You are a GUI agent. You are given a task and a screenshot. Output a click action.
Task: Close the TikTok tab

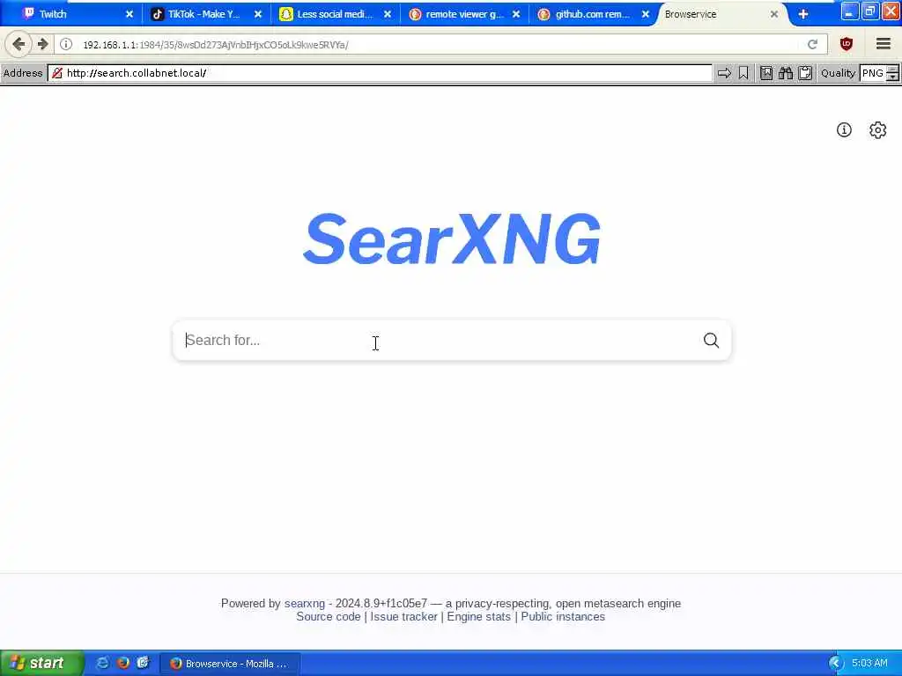pos(258,14)
